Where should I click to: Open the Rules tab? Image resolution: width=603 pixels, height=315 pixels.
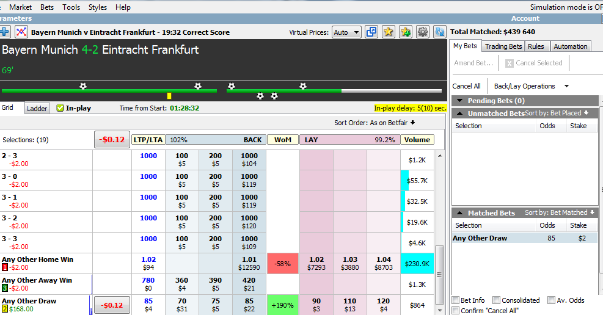(536, 46)
